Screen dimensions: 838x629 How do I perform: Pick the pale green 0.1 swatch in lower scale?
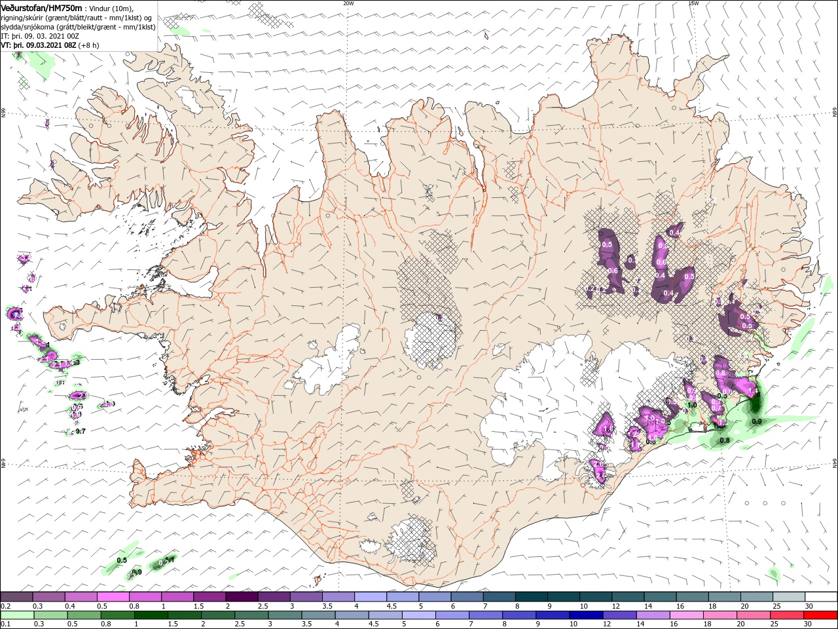click(x=16, y=615)
